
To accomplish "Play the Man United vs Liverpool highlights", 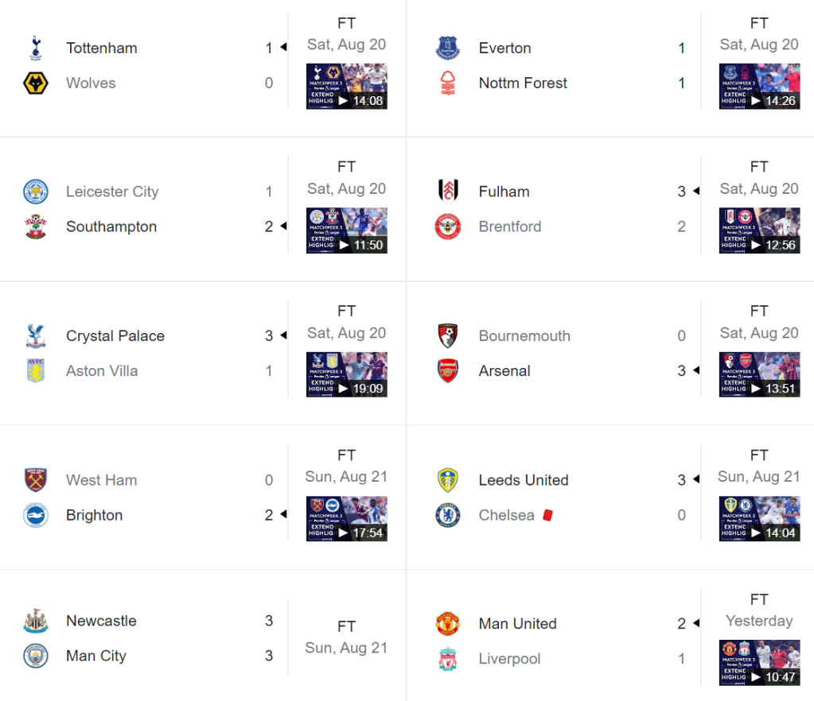I will [x=759, y=662].
